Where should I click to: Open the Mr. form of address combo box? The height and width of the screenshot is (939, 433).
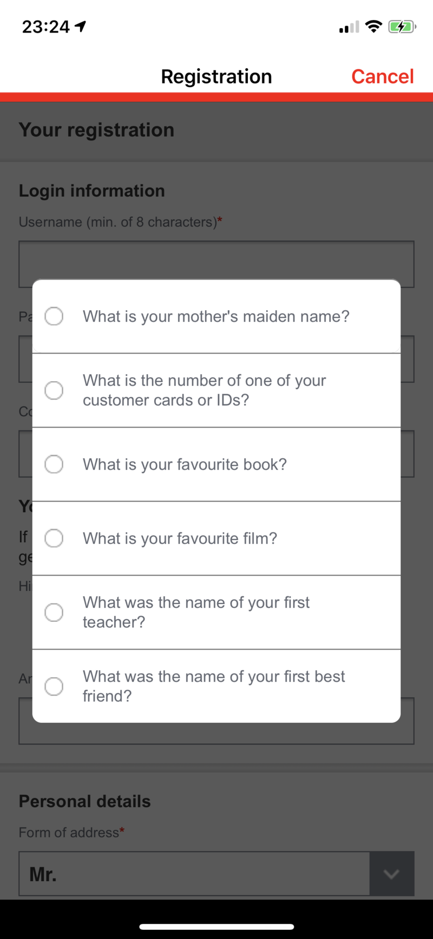pos(216,874)
